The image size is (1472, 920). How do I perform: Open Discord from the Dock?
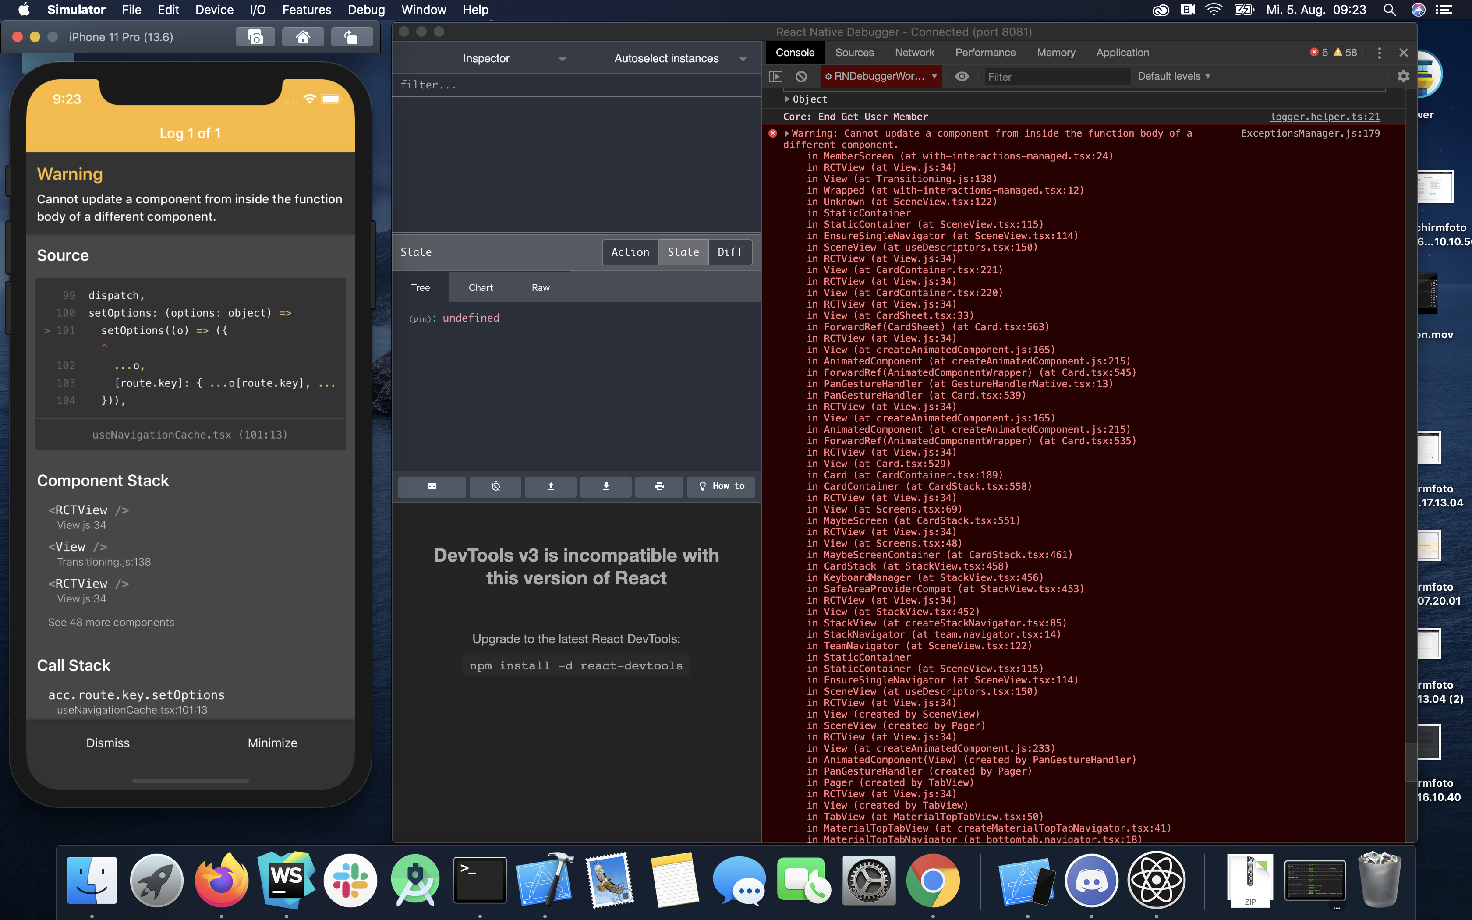(1091, 881)
